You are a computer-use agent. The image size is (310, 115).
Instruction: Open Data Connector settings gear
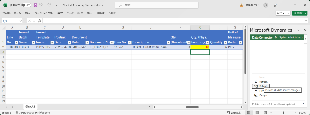click(275, 37)
